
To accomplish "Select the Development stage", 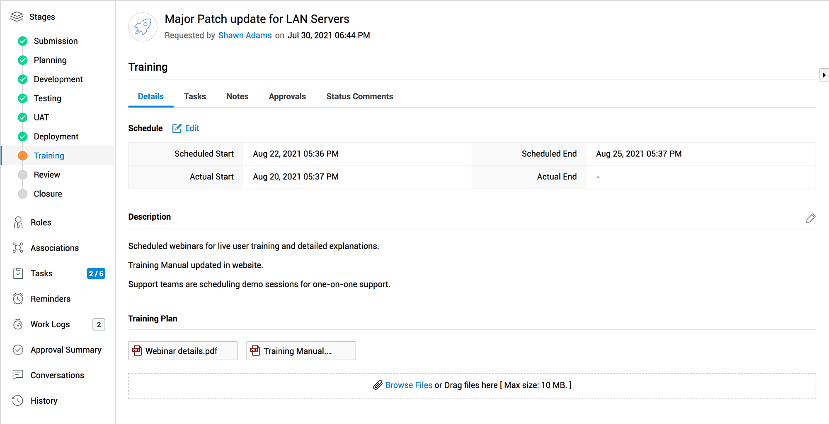I will click(x=58, y=79).
